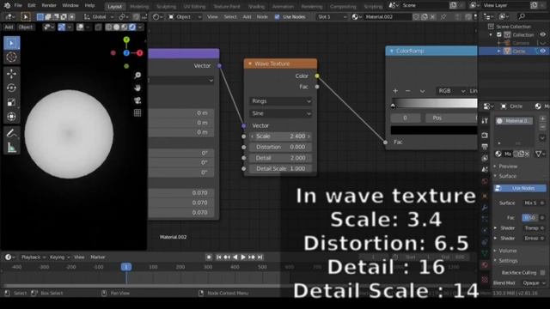Toggle X-ray display in viewport header
Image resolution: width=550 pixels, height=309 pixels.
(98, 27)
